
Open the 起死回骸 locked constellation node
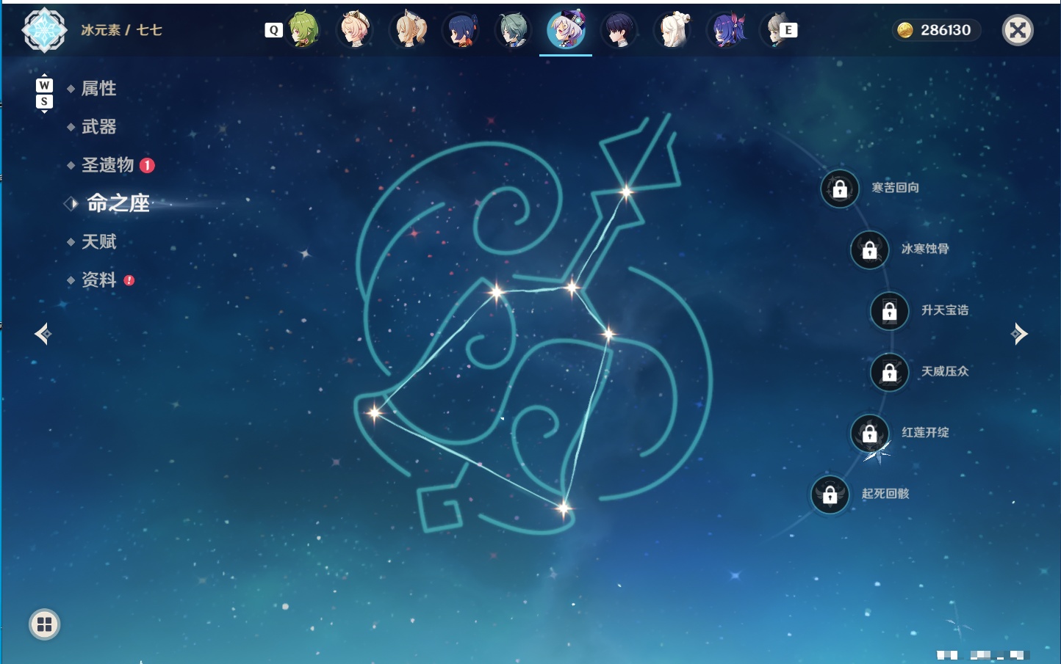(x=830, y=495)
